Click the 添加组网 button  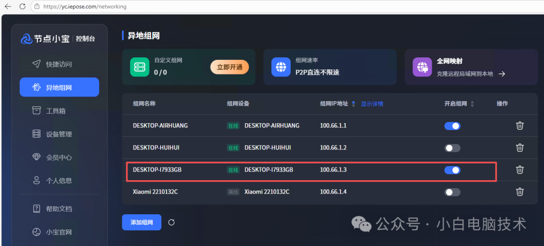pyautogui.click(x=142, y=222)
